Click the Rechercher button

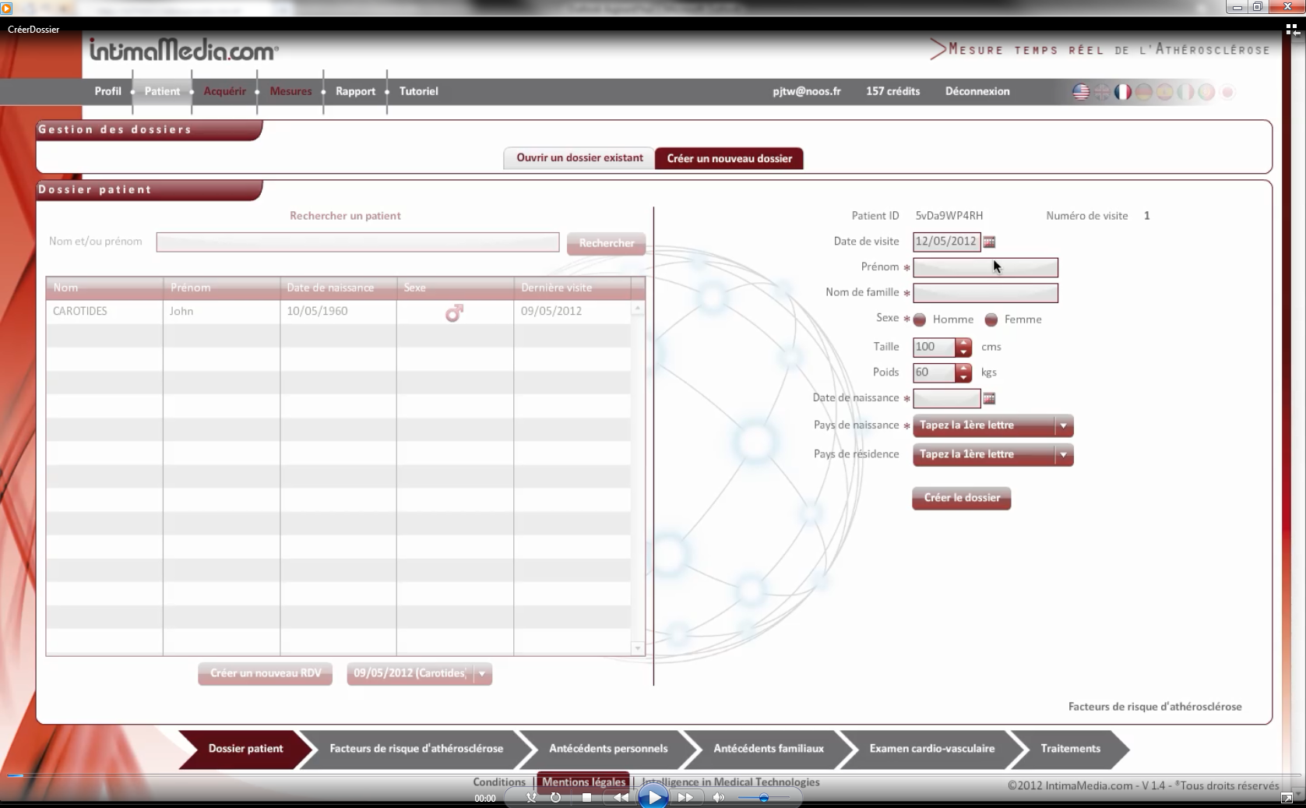(606, 243)
